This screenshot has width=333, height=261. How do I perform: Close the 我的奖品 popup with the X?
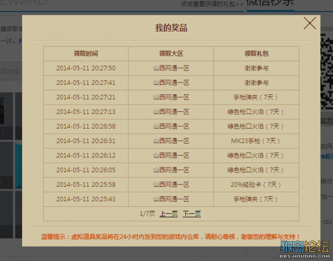[310, 23]
